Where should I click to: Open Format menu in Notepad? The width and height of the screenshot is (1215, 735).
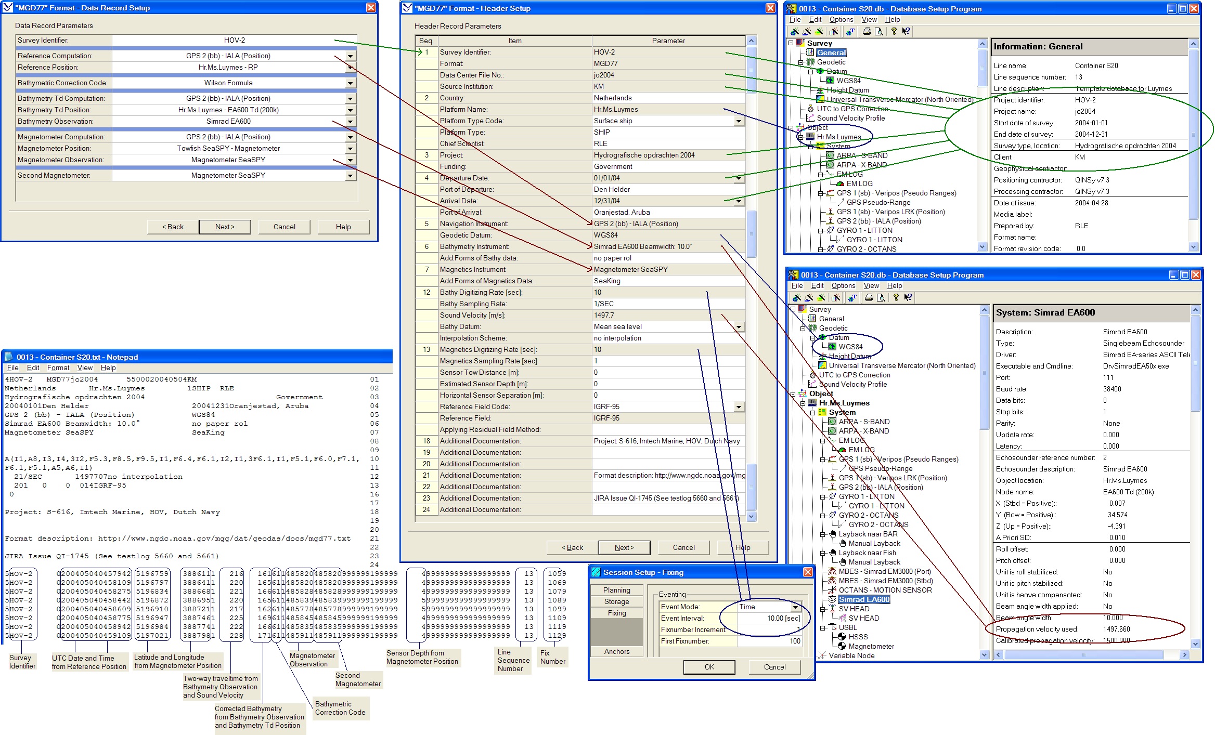tap(58, 367)
